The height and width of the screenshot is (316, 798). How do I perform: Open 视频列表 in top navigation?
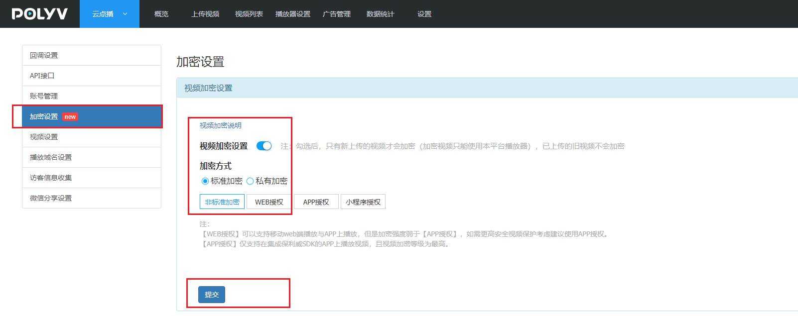[x=249, y=14]
